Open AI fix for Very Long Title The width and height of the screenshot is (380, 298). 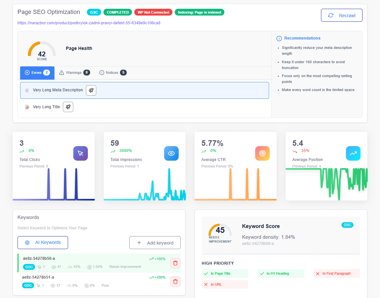point(68,107)
